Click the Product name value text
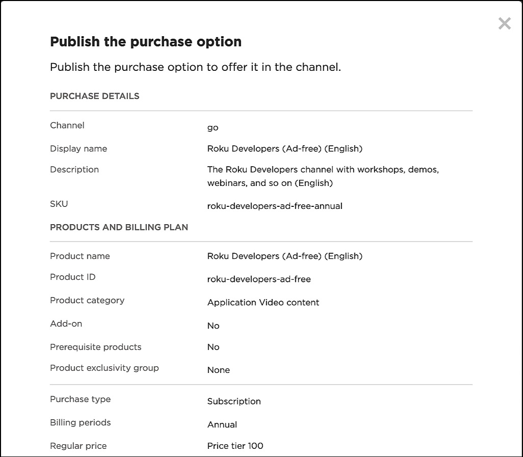This screenshot has height=457, width=523. pos(284,256)
